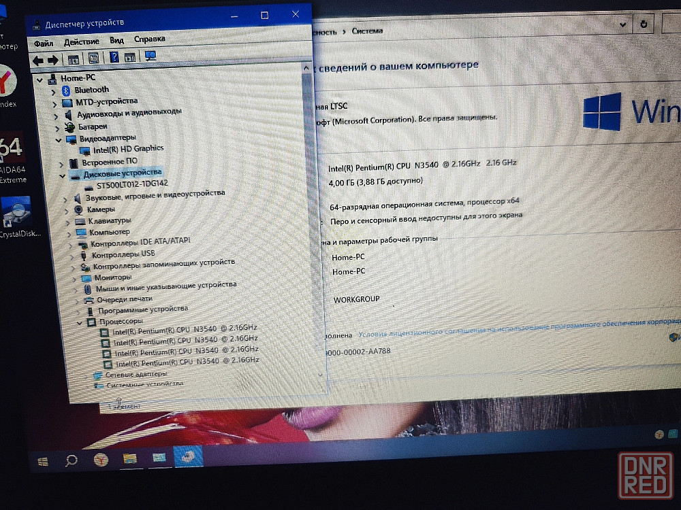Select the Программные устройства category
Image resolution: width=681 pixels, height=510 pixels.
[x=143, y=309]
